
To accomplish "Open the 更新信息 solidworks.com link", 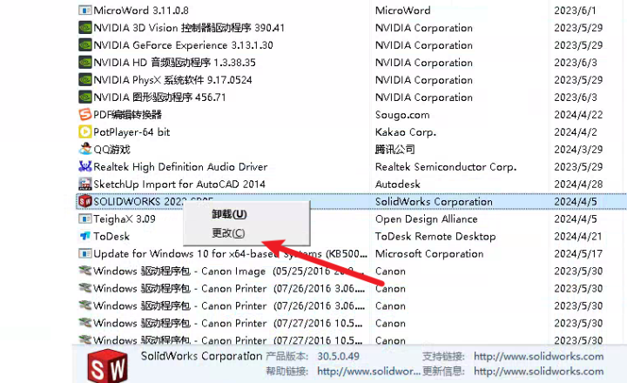I will click(x=539, y=372).
